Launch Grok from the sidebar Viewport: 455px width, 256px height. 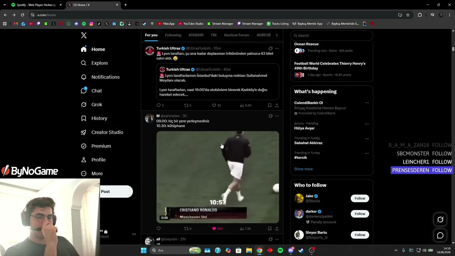(x=91, y=105)
